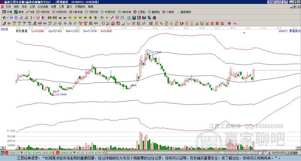301x161 pixels.
Task: Click the percent sign tool icon
Action: tap(161, 24)
